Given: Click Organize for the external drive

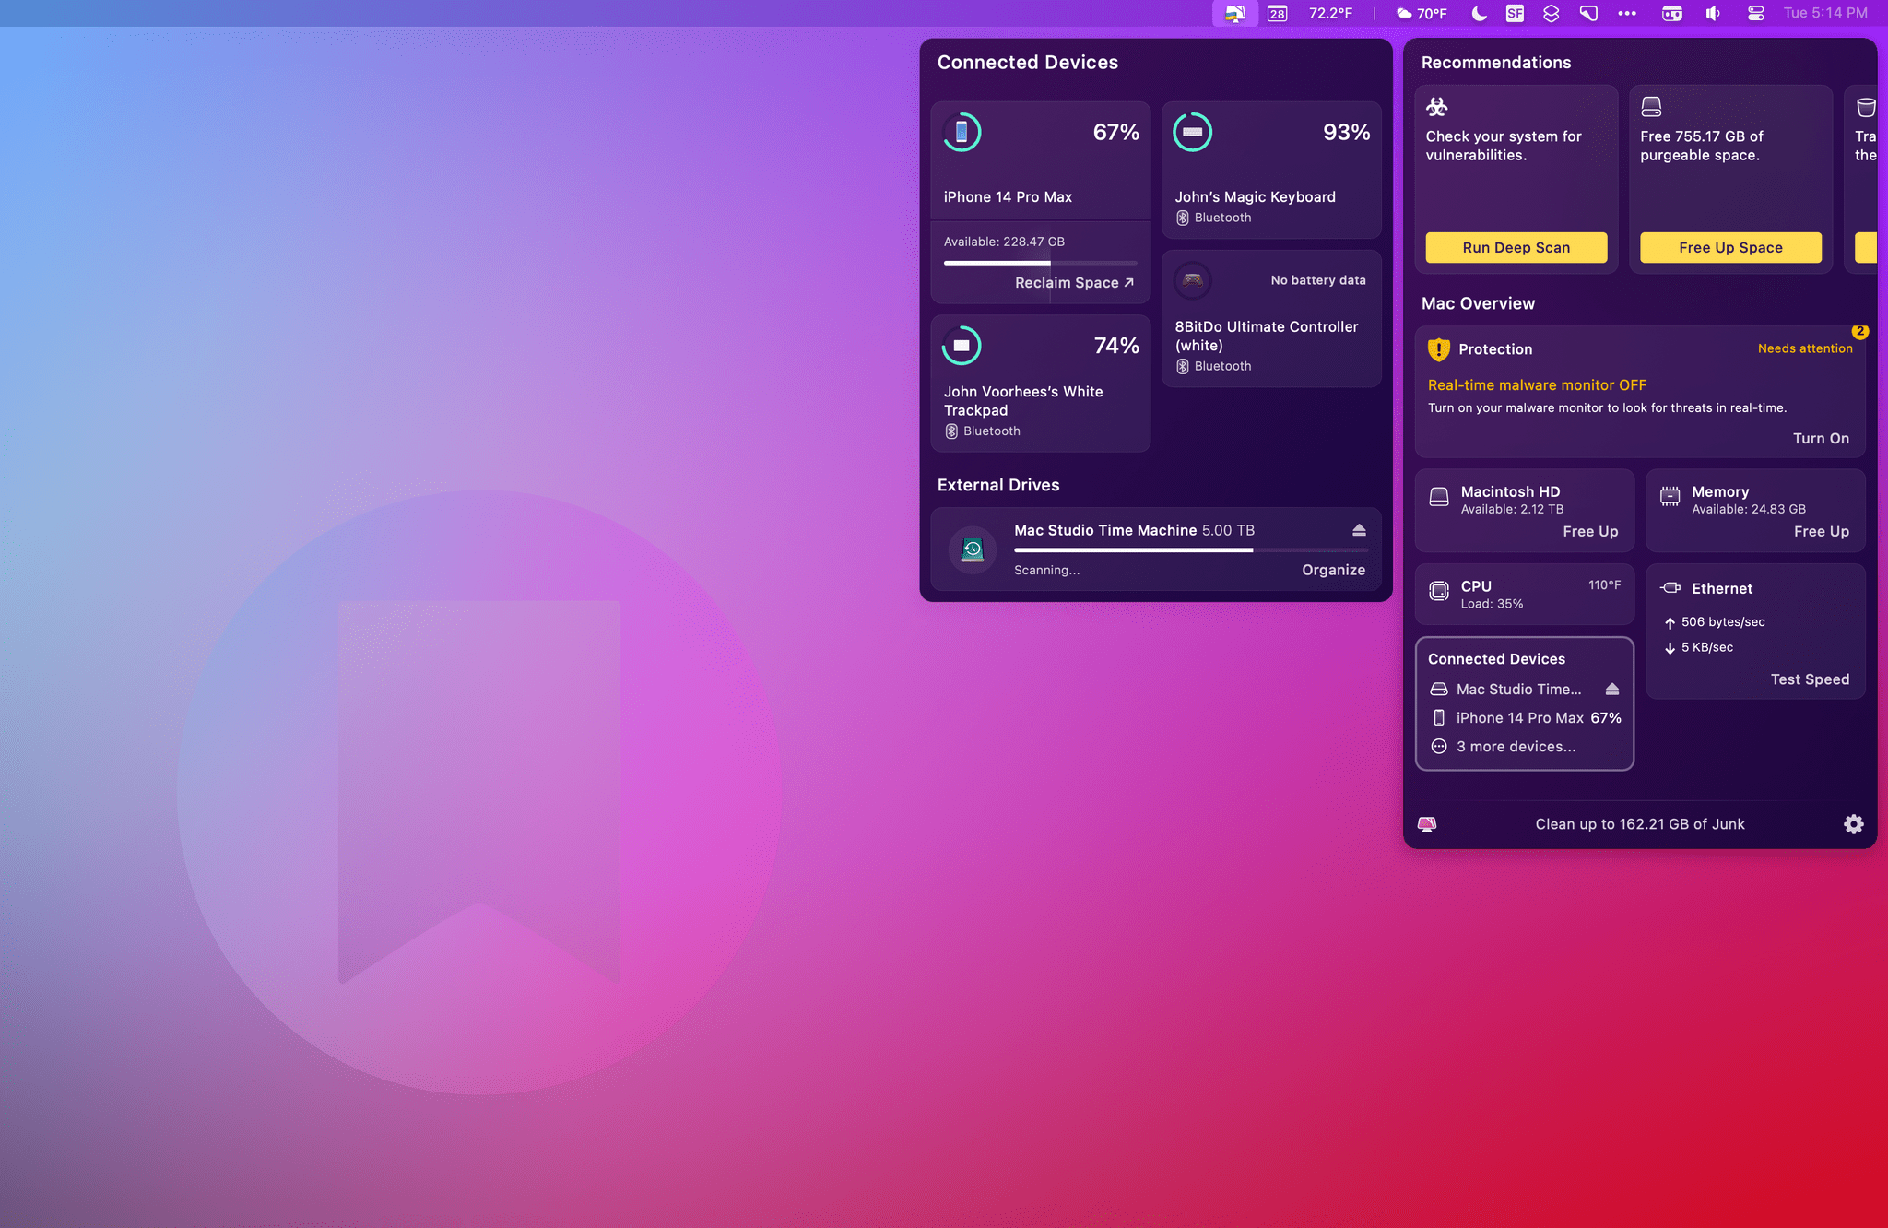Looking at the screenshot, I should (x=1333, y=570).
